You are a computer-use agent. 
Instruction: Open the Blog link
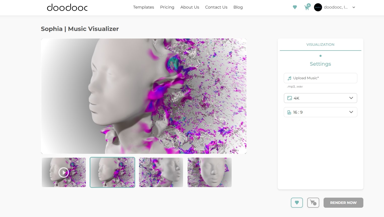[x=238, y=7]
